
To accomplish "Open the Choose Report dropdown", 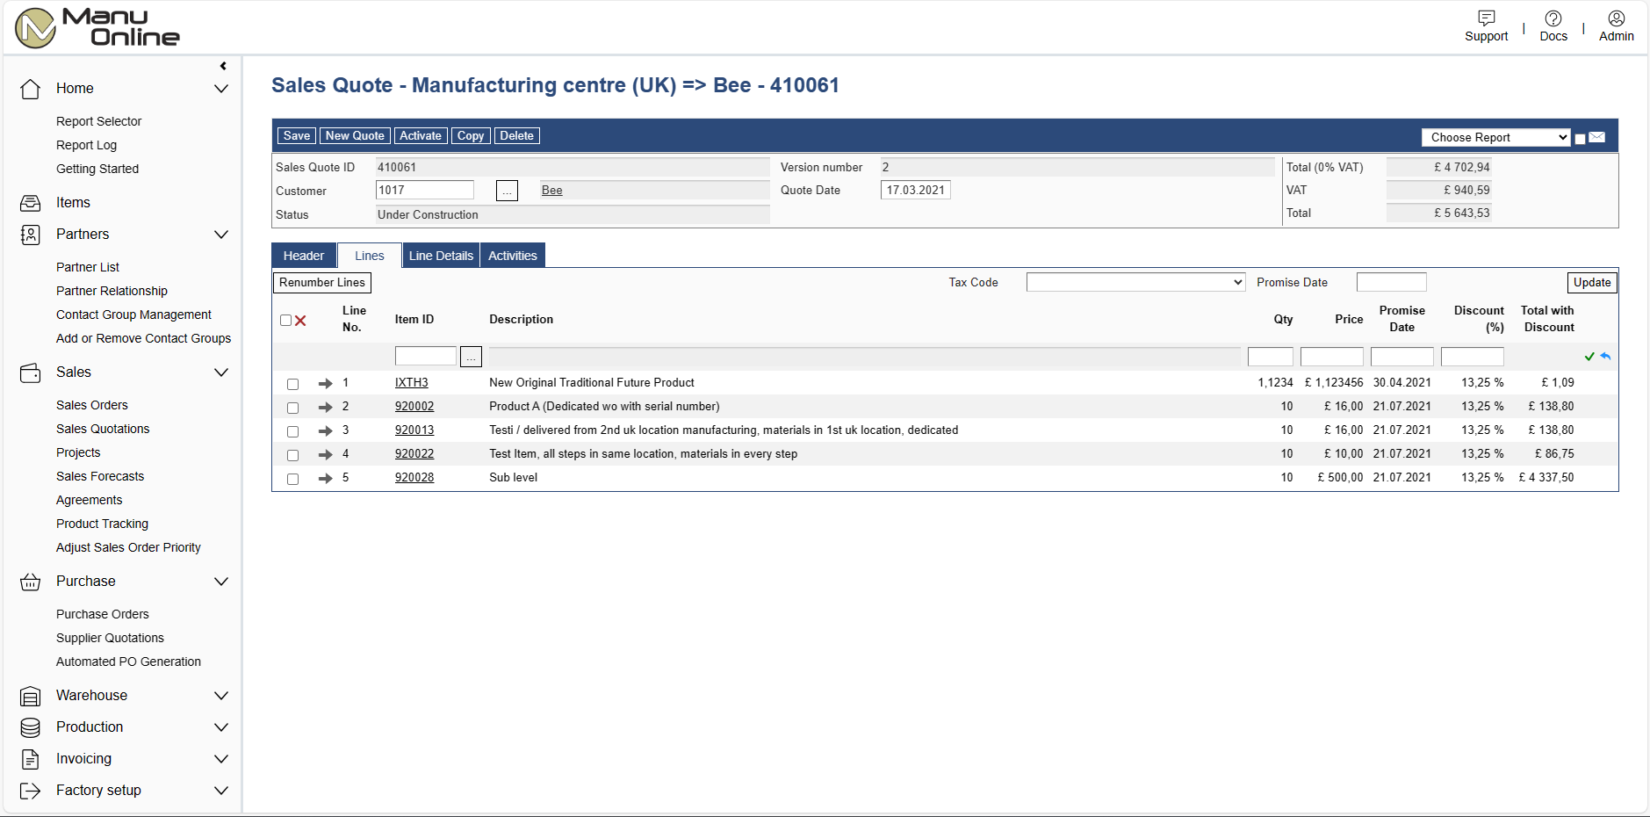I will click(x=1495, y=138).
